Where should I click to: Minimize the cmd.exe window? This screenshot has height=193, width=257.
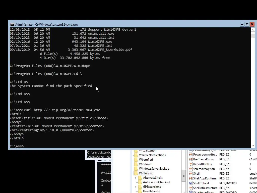242,24
